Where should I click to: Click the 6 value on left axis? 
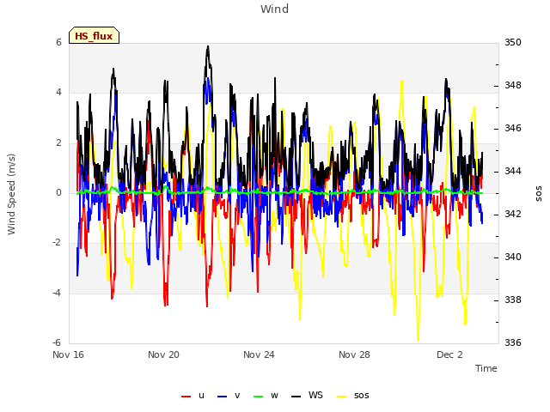(58, 42)
